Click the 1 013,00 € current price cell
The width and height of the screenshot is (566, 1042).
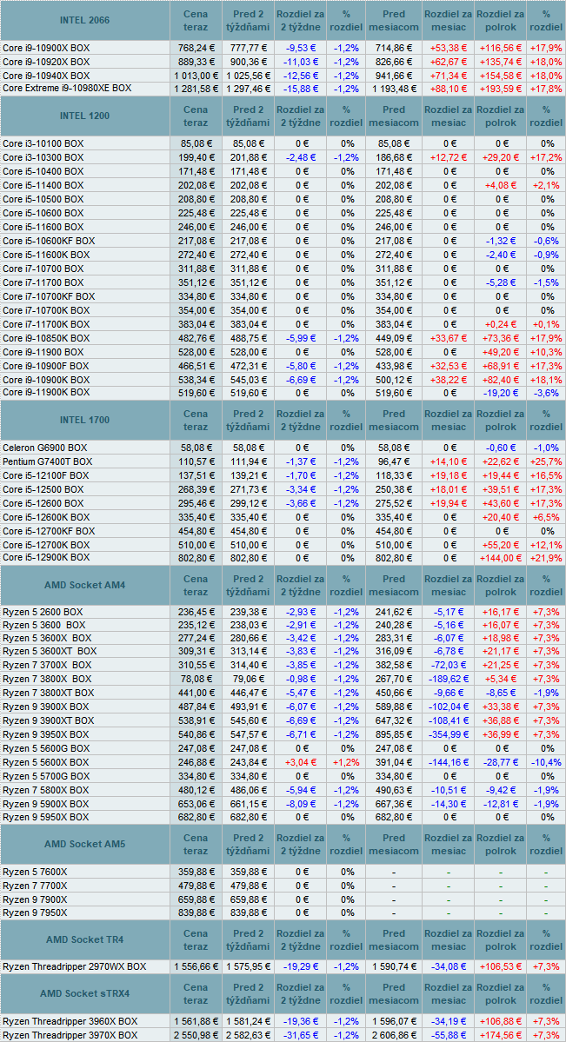196,76
